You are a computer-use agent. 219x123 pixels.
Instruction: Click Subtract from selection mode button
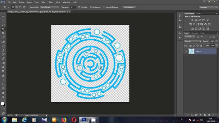click(x=21, y=7)
